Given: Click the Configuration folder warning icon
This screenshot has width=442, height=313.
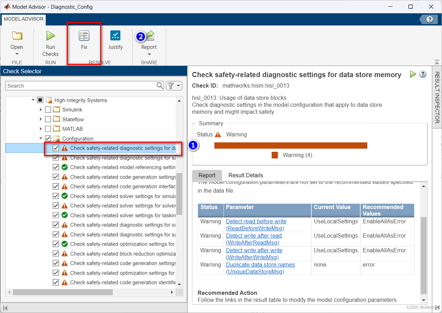Looking at the screenshot, I should click(x=57, y=139).
